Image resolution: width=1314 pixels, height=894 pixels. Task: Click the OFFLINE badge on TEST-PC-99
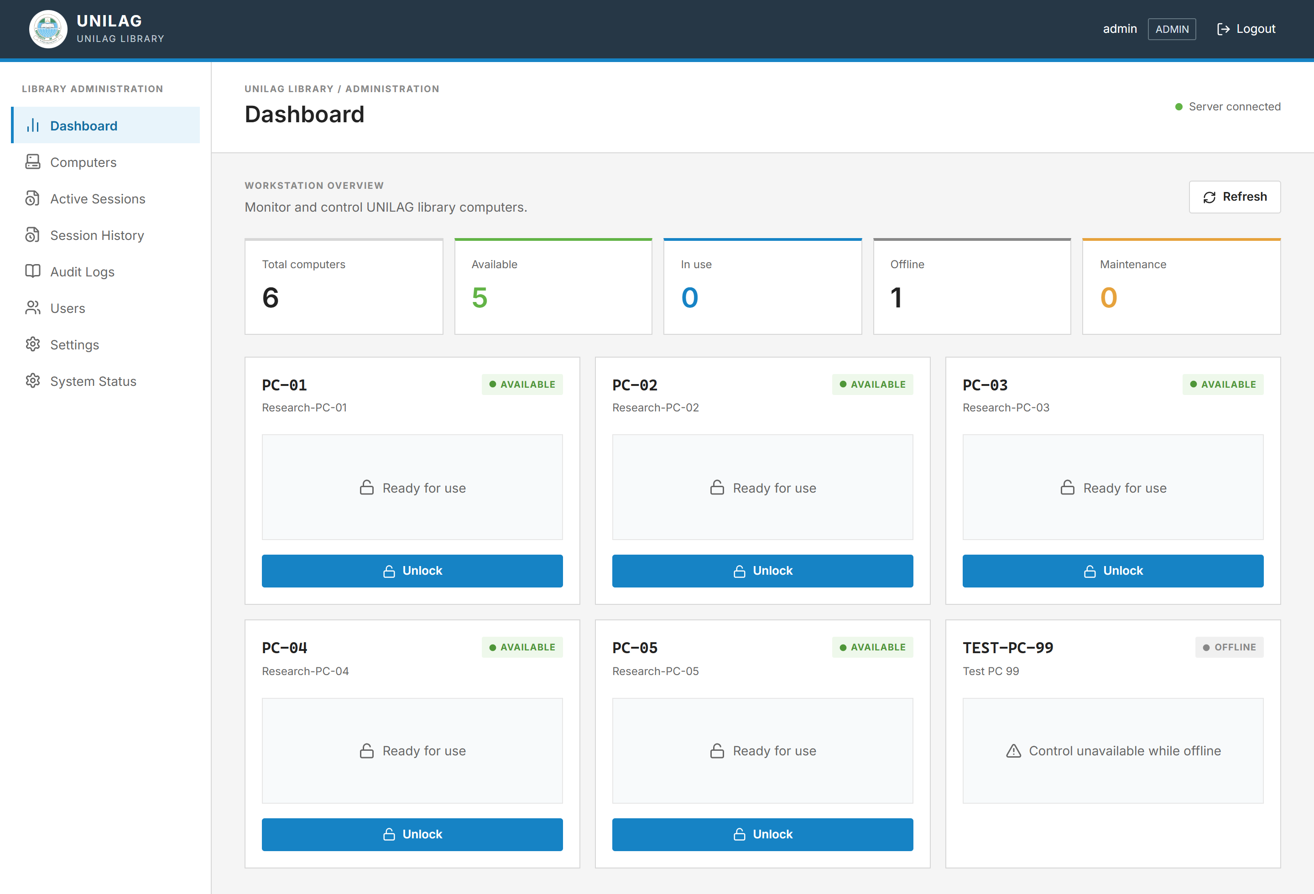pyautogui.click(x=1229, y=647)
